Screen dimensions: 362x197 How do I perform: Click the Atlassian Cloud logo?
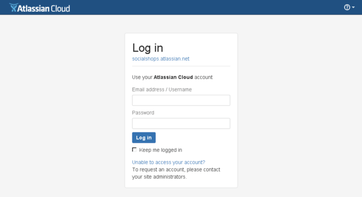tap(40, 8)
